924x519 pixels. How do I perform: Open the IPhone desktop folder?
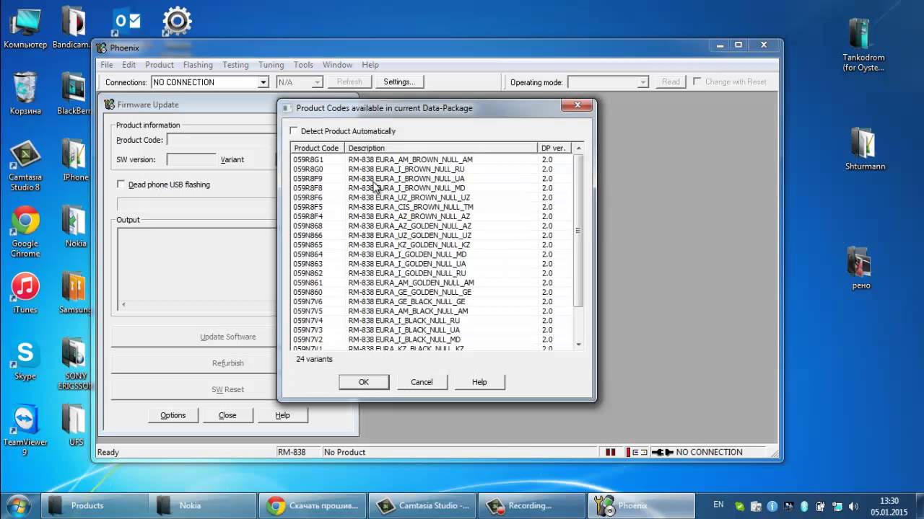pos(74,160)
